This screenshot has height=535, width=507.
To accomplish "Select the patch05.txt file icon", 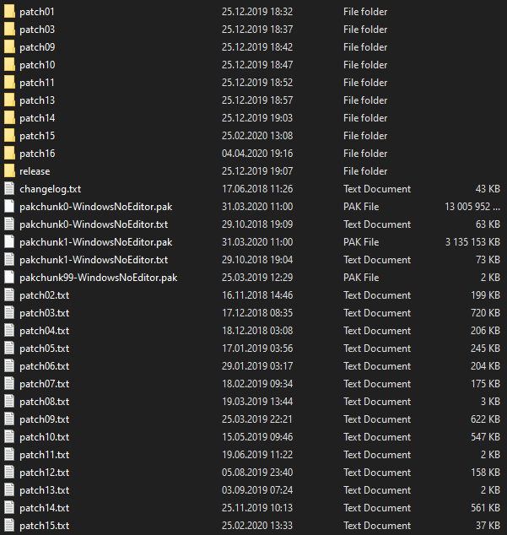I will (9, 349).
